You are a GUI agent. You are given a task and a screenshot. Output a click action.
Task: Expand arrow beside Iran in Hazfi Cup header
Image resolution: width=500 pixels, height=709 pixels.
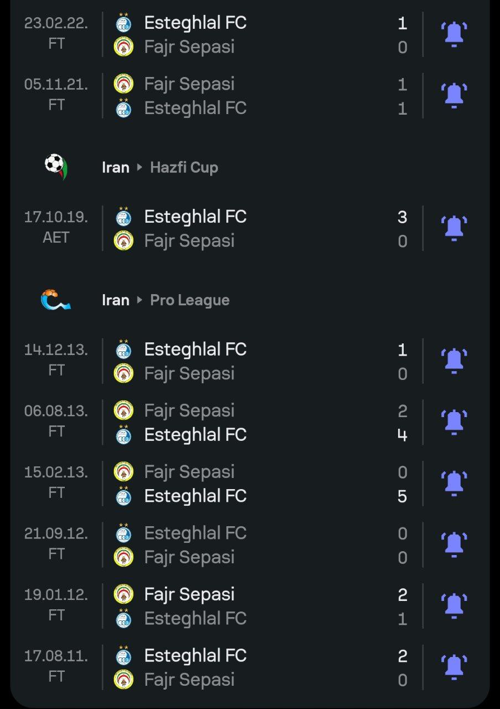[139, 167]
